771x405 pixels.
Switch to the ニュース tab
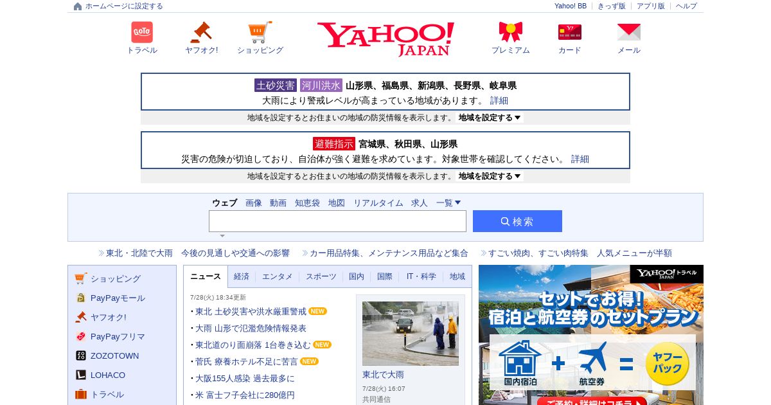pos(206,276)
